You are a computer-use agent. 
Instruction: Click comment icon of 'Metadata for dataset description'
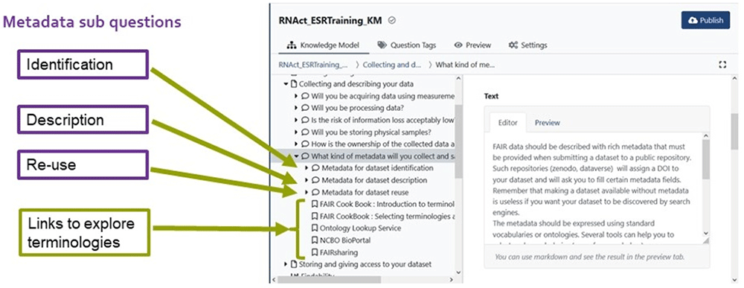pos(315,180)
